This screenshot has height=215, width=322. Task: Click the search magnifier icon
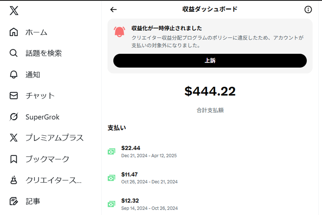click(14, 53)
